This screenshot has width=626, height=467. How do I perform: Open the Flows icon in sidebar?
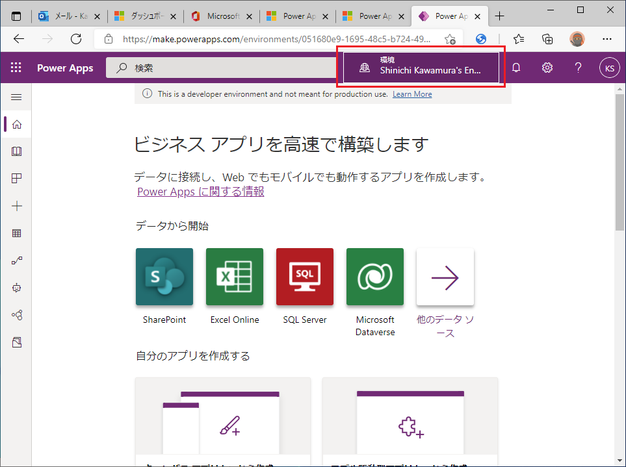[x=17, y=261]
